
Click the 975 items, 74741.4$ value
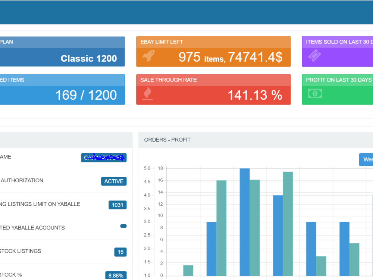tap(231, 57)
